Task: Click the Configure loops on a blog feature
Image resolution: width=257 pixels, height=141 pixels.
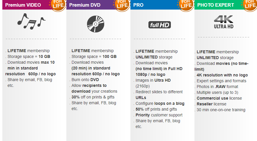Action: tap(160, 104)
